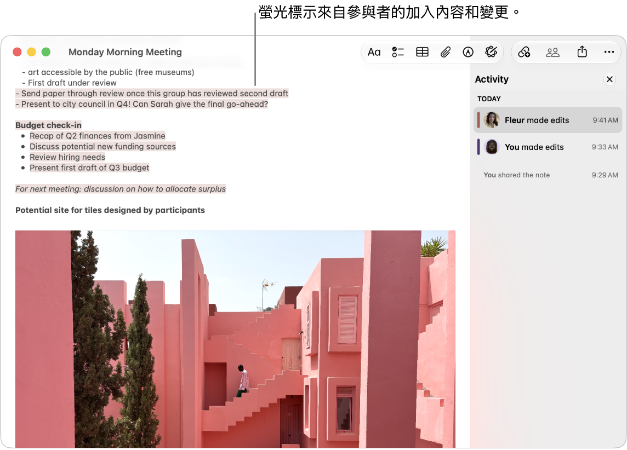Close the Activity panel
The width and height of the screenshot is (627, 450).
click(x=609, y=79)
